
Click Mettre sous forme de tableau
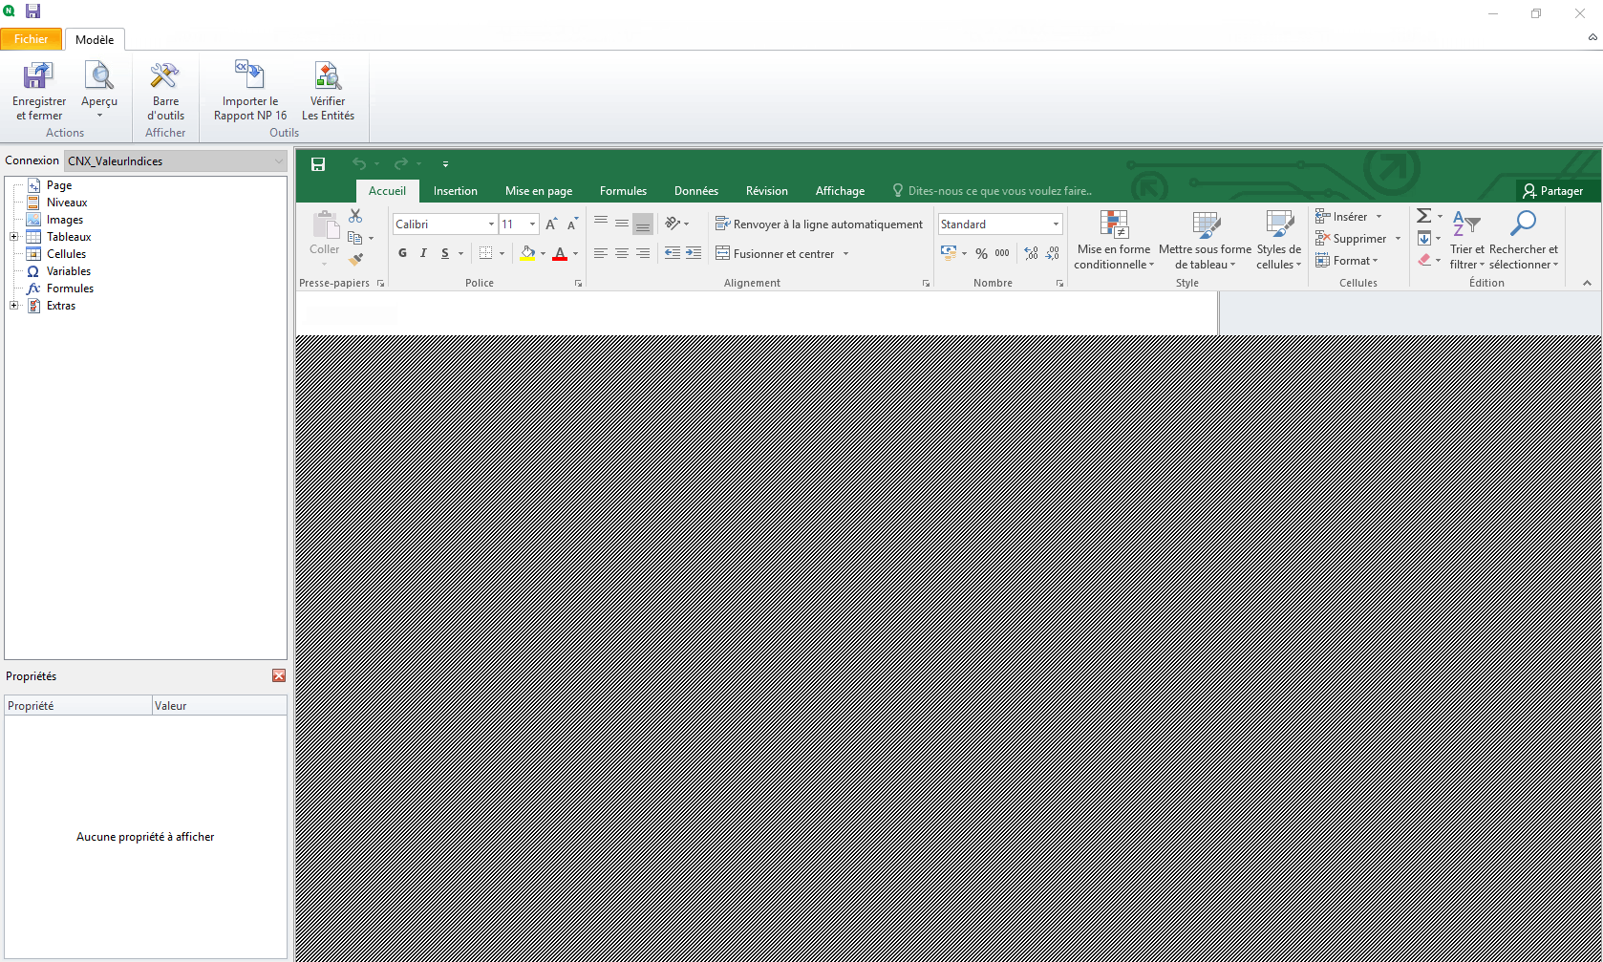tap(1205, 239)
